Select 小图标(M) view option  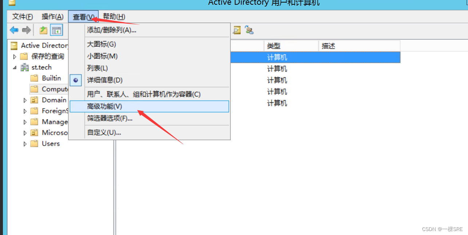coord(149,56)
